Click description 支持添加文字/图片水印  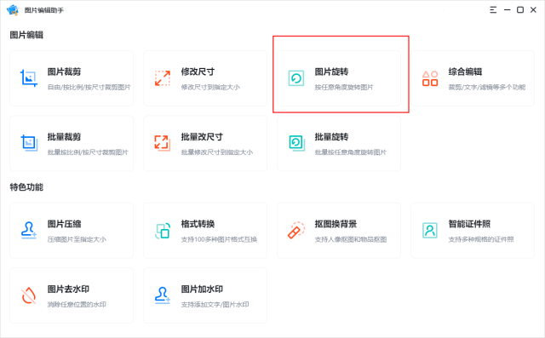(215, 304)
